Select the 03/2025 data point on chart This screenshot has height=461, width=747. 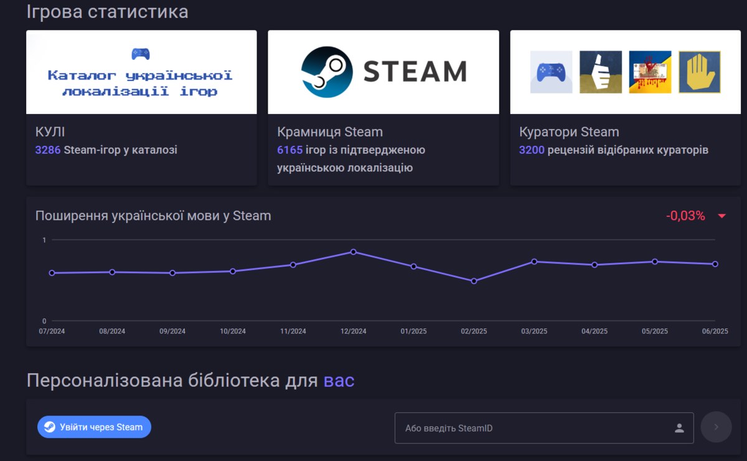534,262
